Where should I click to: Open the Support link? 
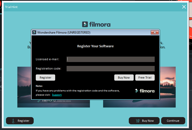57,95
